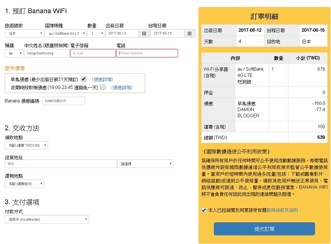Open the 請選擇 district dropdown
The image size is (331, 244).
(145, 163)
